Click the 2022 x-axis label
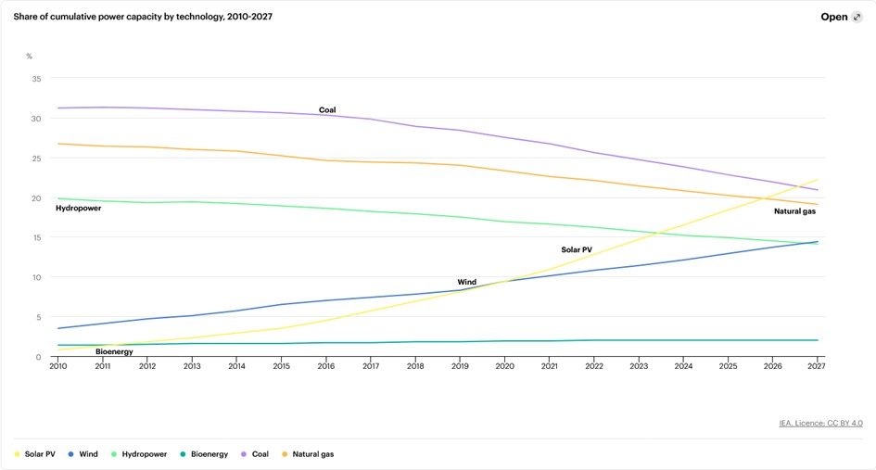This screenshot has height=470, width=876. tap(594, 366)
